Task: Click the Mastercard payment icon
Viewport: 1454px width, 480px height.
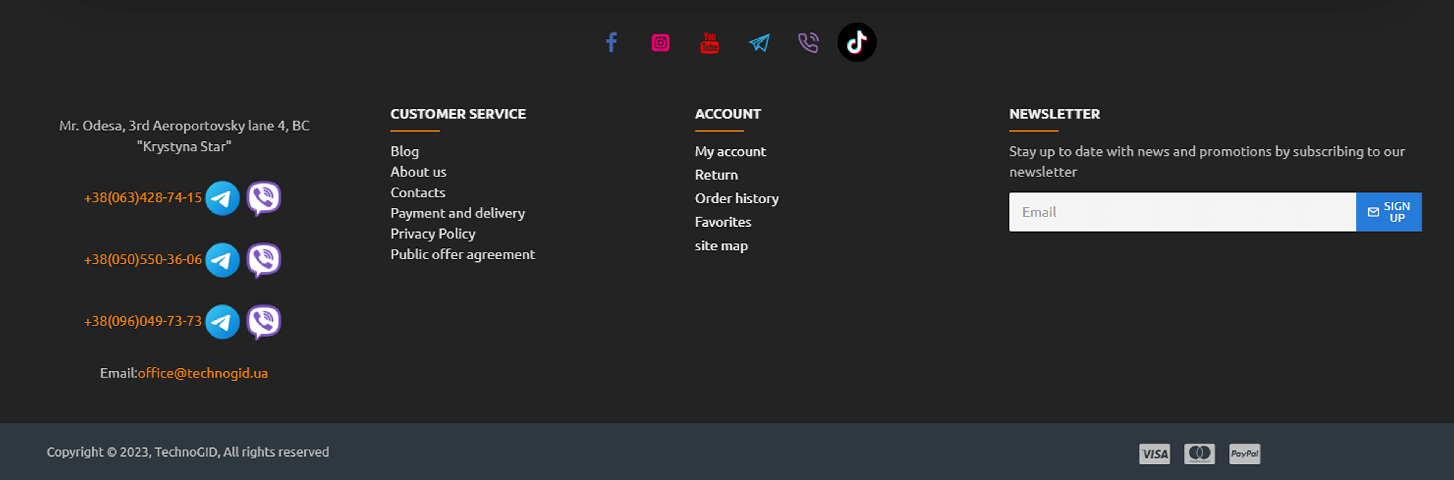Action: 1200,454
